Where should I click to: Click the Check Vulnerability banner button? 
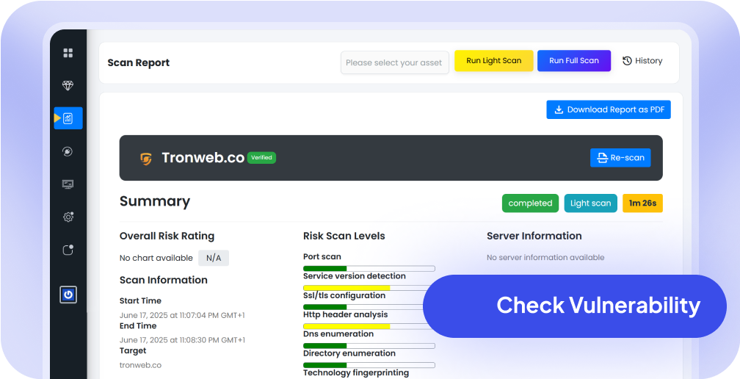pyautogui.click(x=574, y=306)
